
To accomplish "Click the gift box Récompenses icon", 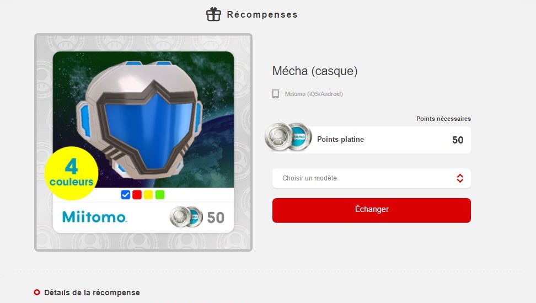I will point(213,14).
